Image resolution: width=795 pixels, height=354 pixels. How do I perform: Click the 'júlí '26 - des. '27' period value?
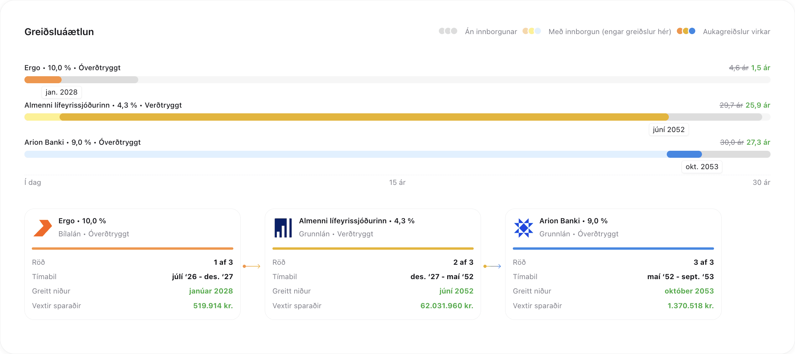click(203, 277)
